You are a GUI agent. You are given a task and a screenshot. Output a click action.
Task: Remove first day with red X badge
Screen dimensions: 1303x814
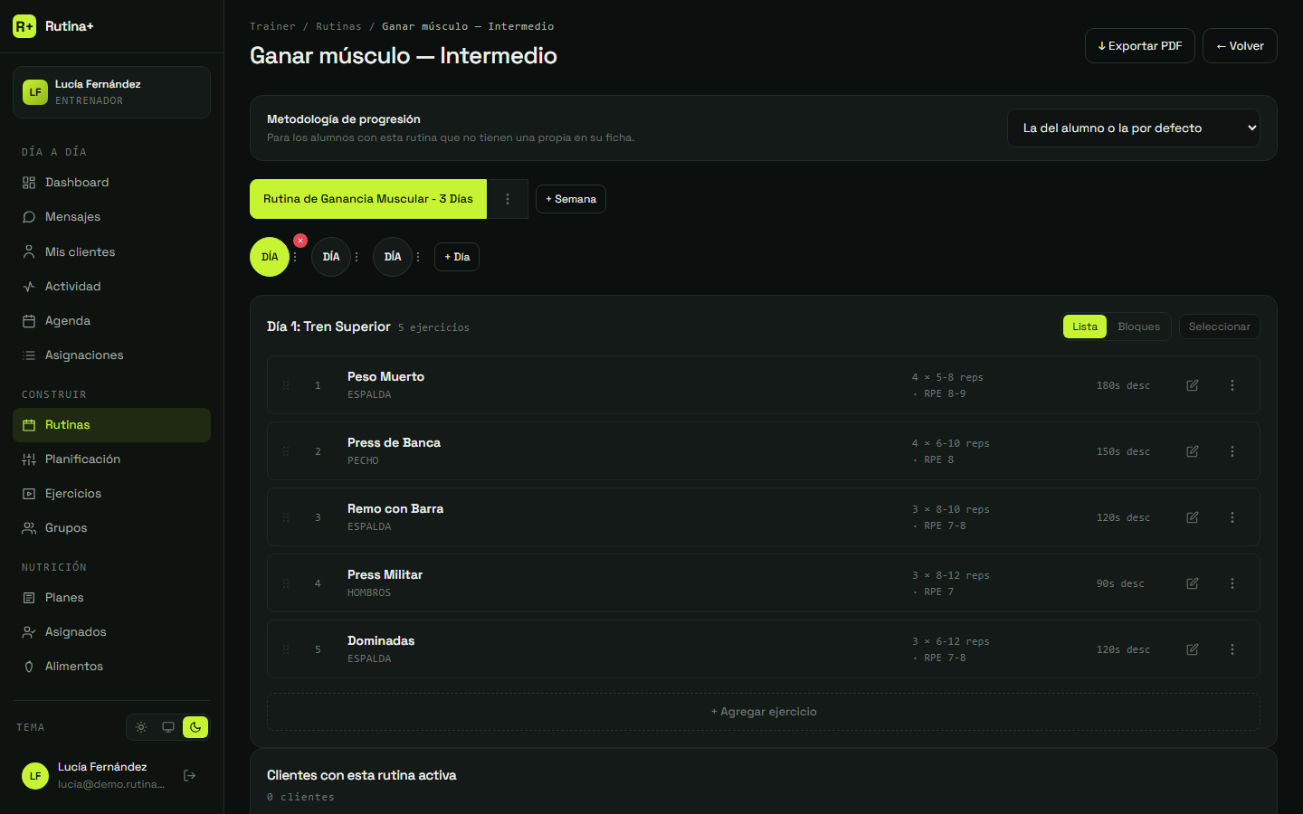tap(300, 241)
